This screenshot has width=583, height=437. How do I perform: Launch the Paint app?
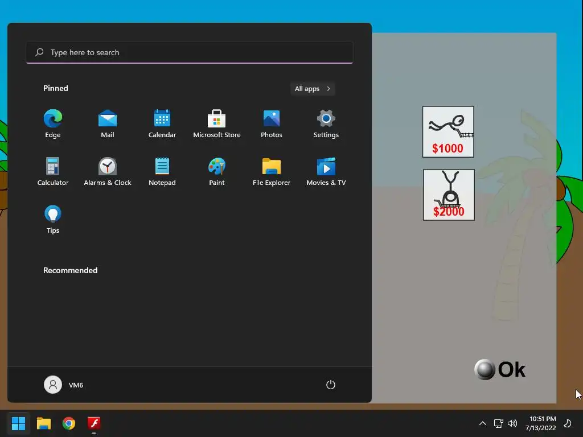pyautogui.click(x=217, y=171)
